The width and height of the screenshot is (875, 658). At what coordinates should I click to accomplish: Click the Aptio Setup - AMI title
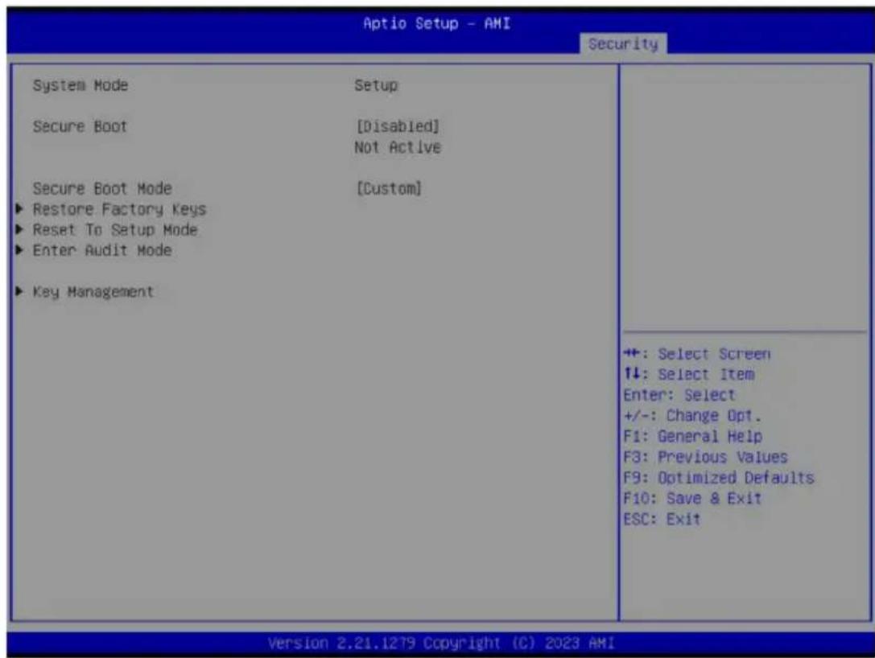[x=437, y=23]
